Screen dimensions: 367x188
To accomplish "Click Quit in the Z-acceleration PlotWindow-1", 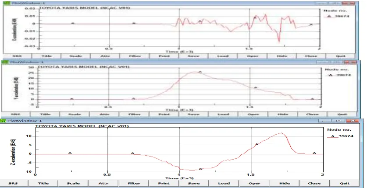I will pos(345,183).
